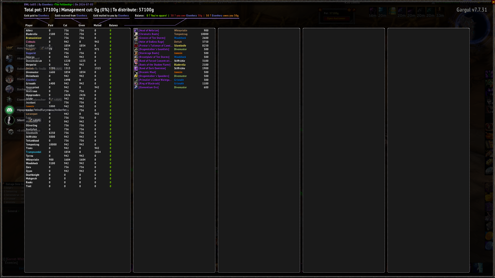The width and height of the screenshot is (495, 278).
Task: Select player Cinheals in the list
Action: (x=31, y=42)
